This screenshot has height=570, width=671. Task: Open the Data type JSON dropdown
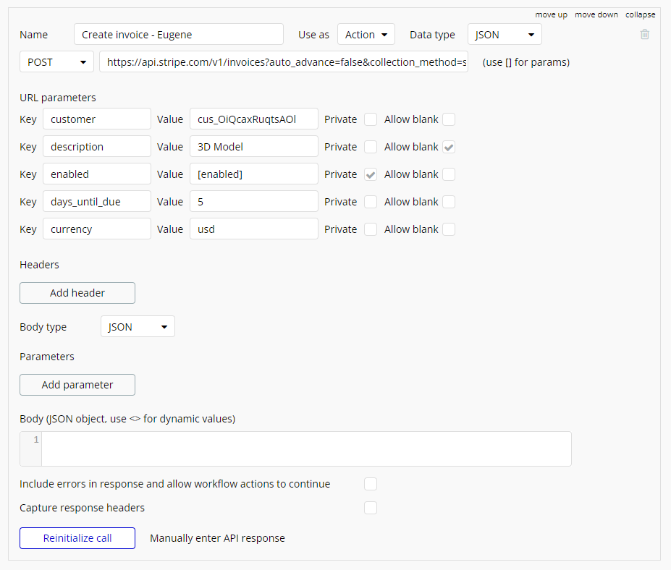click(x=504, y=35)
